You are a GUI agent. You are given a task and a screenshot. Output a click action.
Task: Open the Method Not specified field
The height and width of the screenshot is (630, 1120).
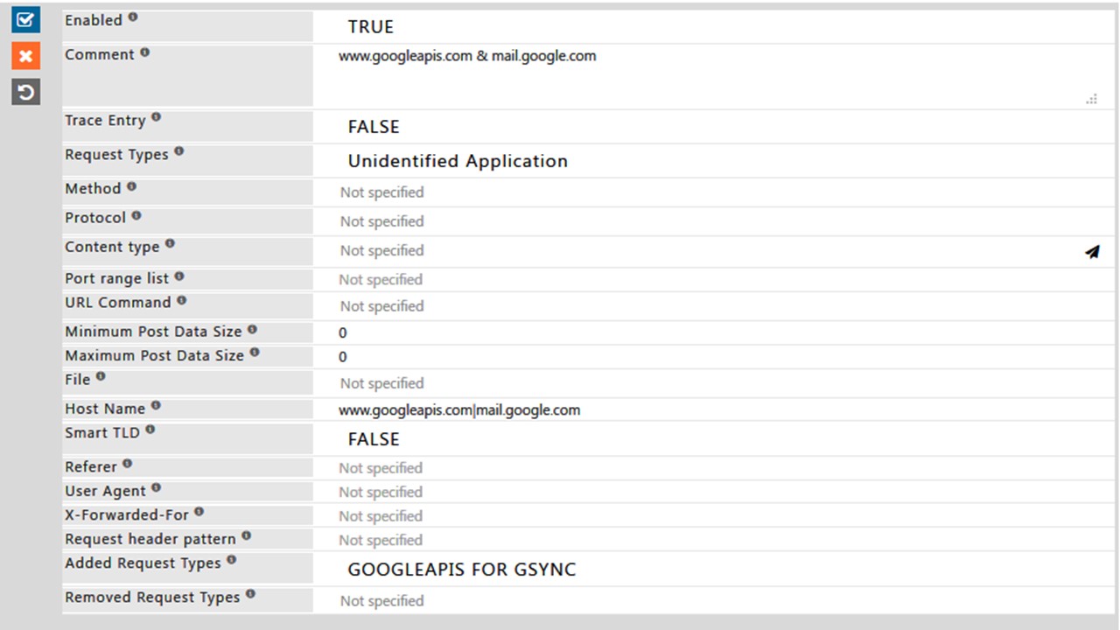(x=382, y=192)
